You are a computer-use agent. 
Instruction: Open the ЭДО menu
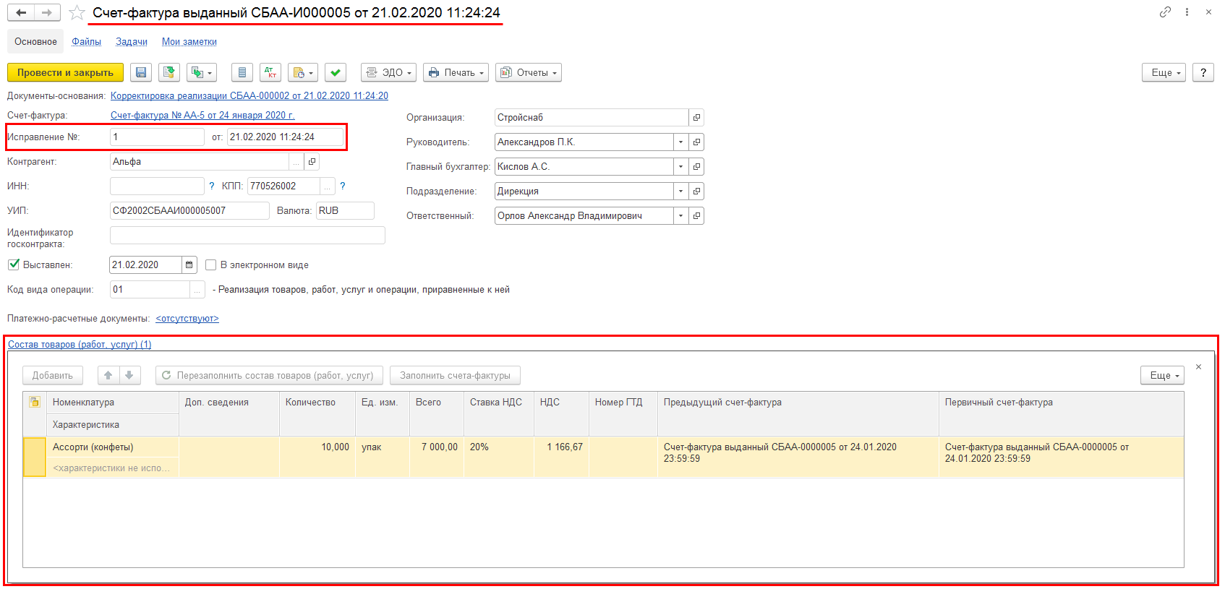point(388,72)
